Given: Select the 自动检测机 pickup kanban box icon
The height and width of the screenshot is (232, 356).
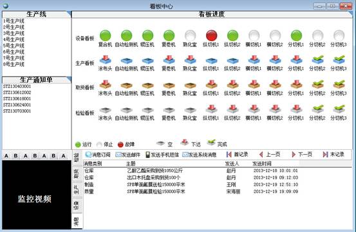Looking at the screenshot, I should point(126,85).
